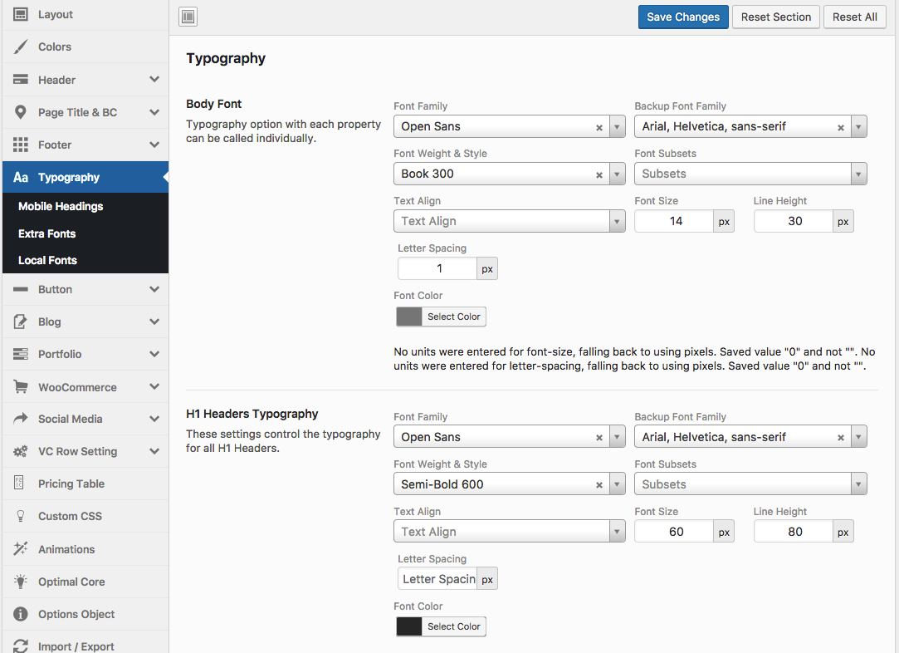This screenshot has width=899, height=653.
Task: Select the Body Font color swatch
Action: coord(409,317)
